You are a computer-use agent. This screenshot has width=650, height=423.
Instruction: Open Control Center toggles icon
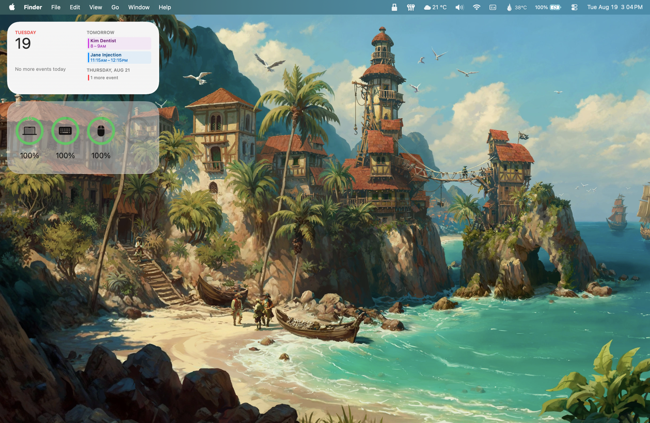(574, 7)
